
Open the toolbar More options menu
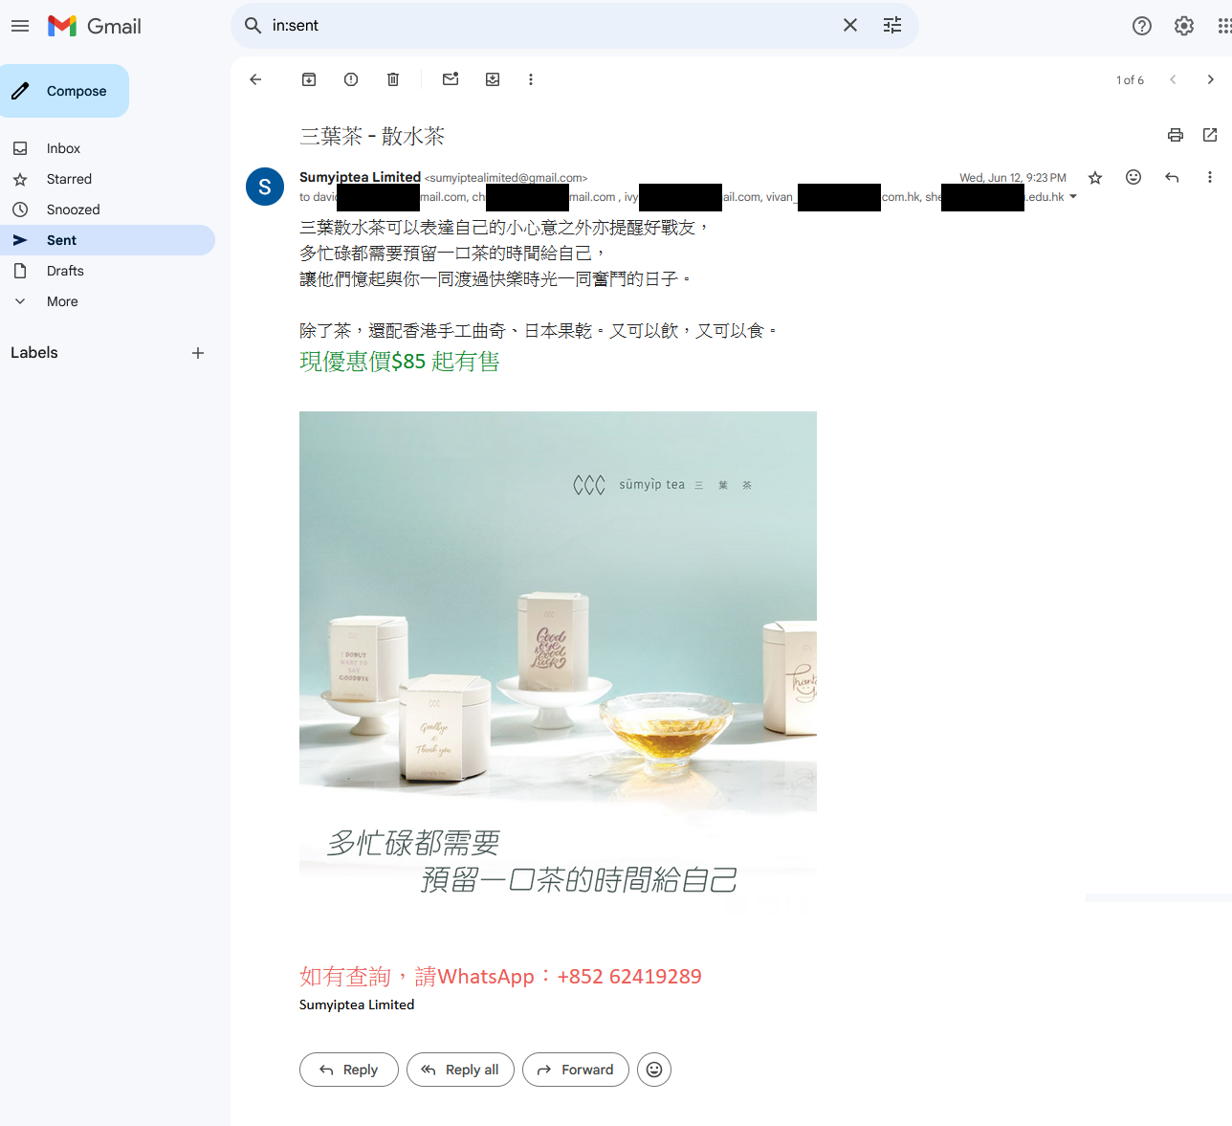(x=531, y=79)
